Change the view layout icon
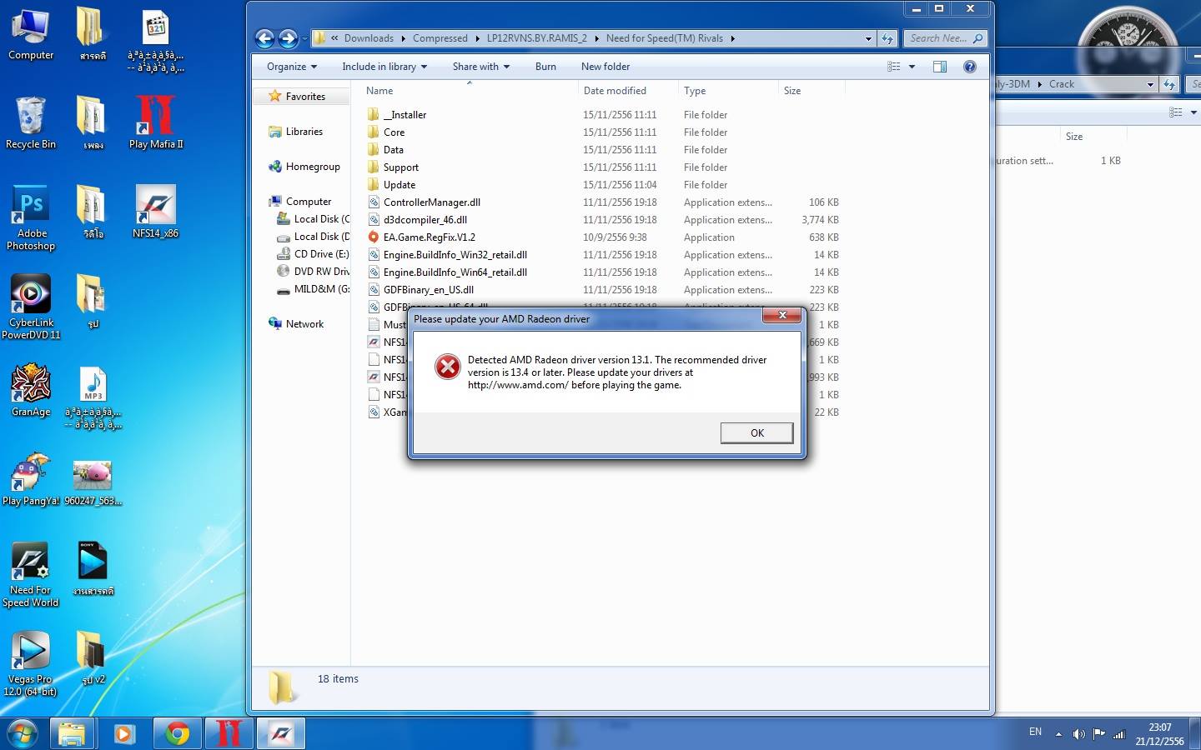The height and width of the screenshot is (750, 1201). pos(894,67)
